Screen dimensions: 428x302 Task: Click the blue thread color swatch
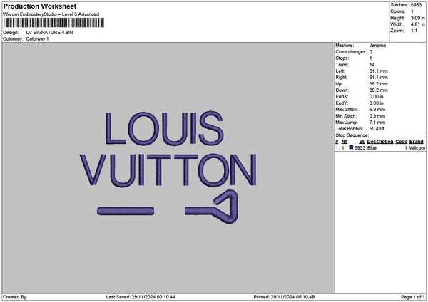pos(351,147)
